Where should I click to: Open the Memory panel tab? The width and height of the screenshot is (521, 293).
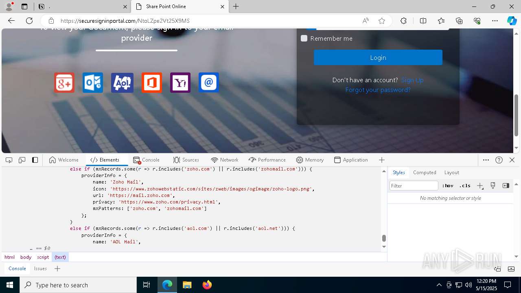tap(310, 160)
